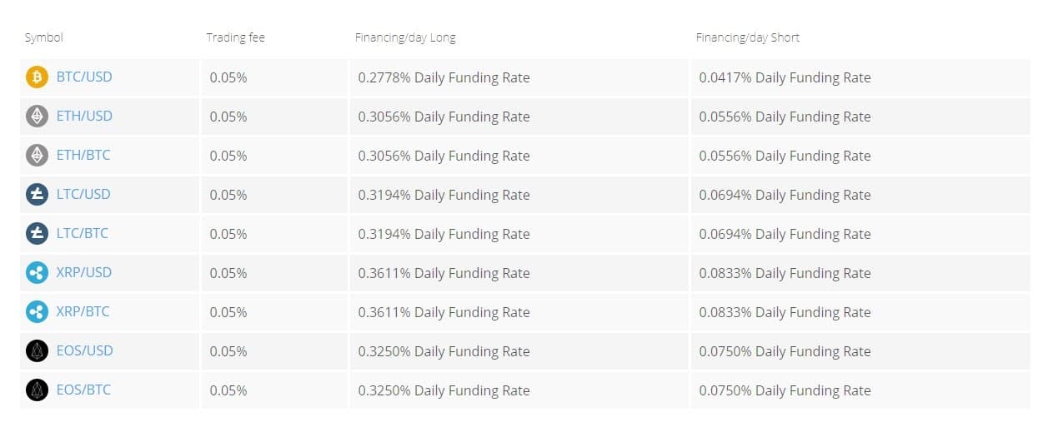Click the Ethereum icon beside ETH/BTC
This screenshot has width=1048, height=427.
pos(37,156)
